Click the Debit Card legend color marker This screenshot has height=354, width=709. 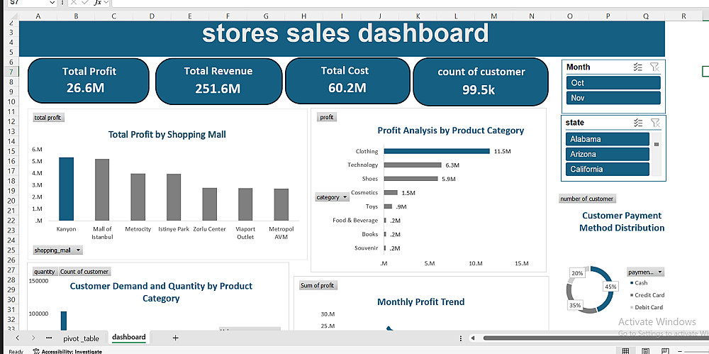[x=631, y=307]
